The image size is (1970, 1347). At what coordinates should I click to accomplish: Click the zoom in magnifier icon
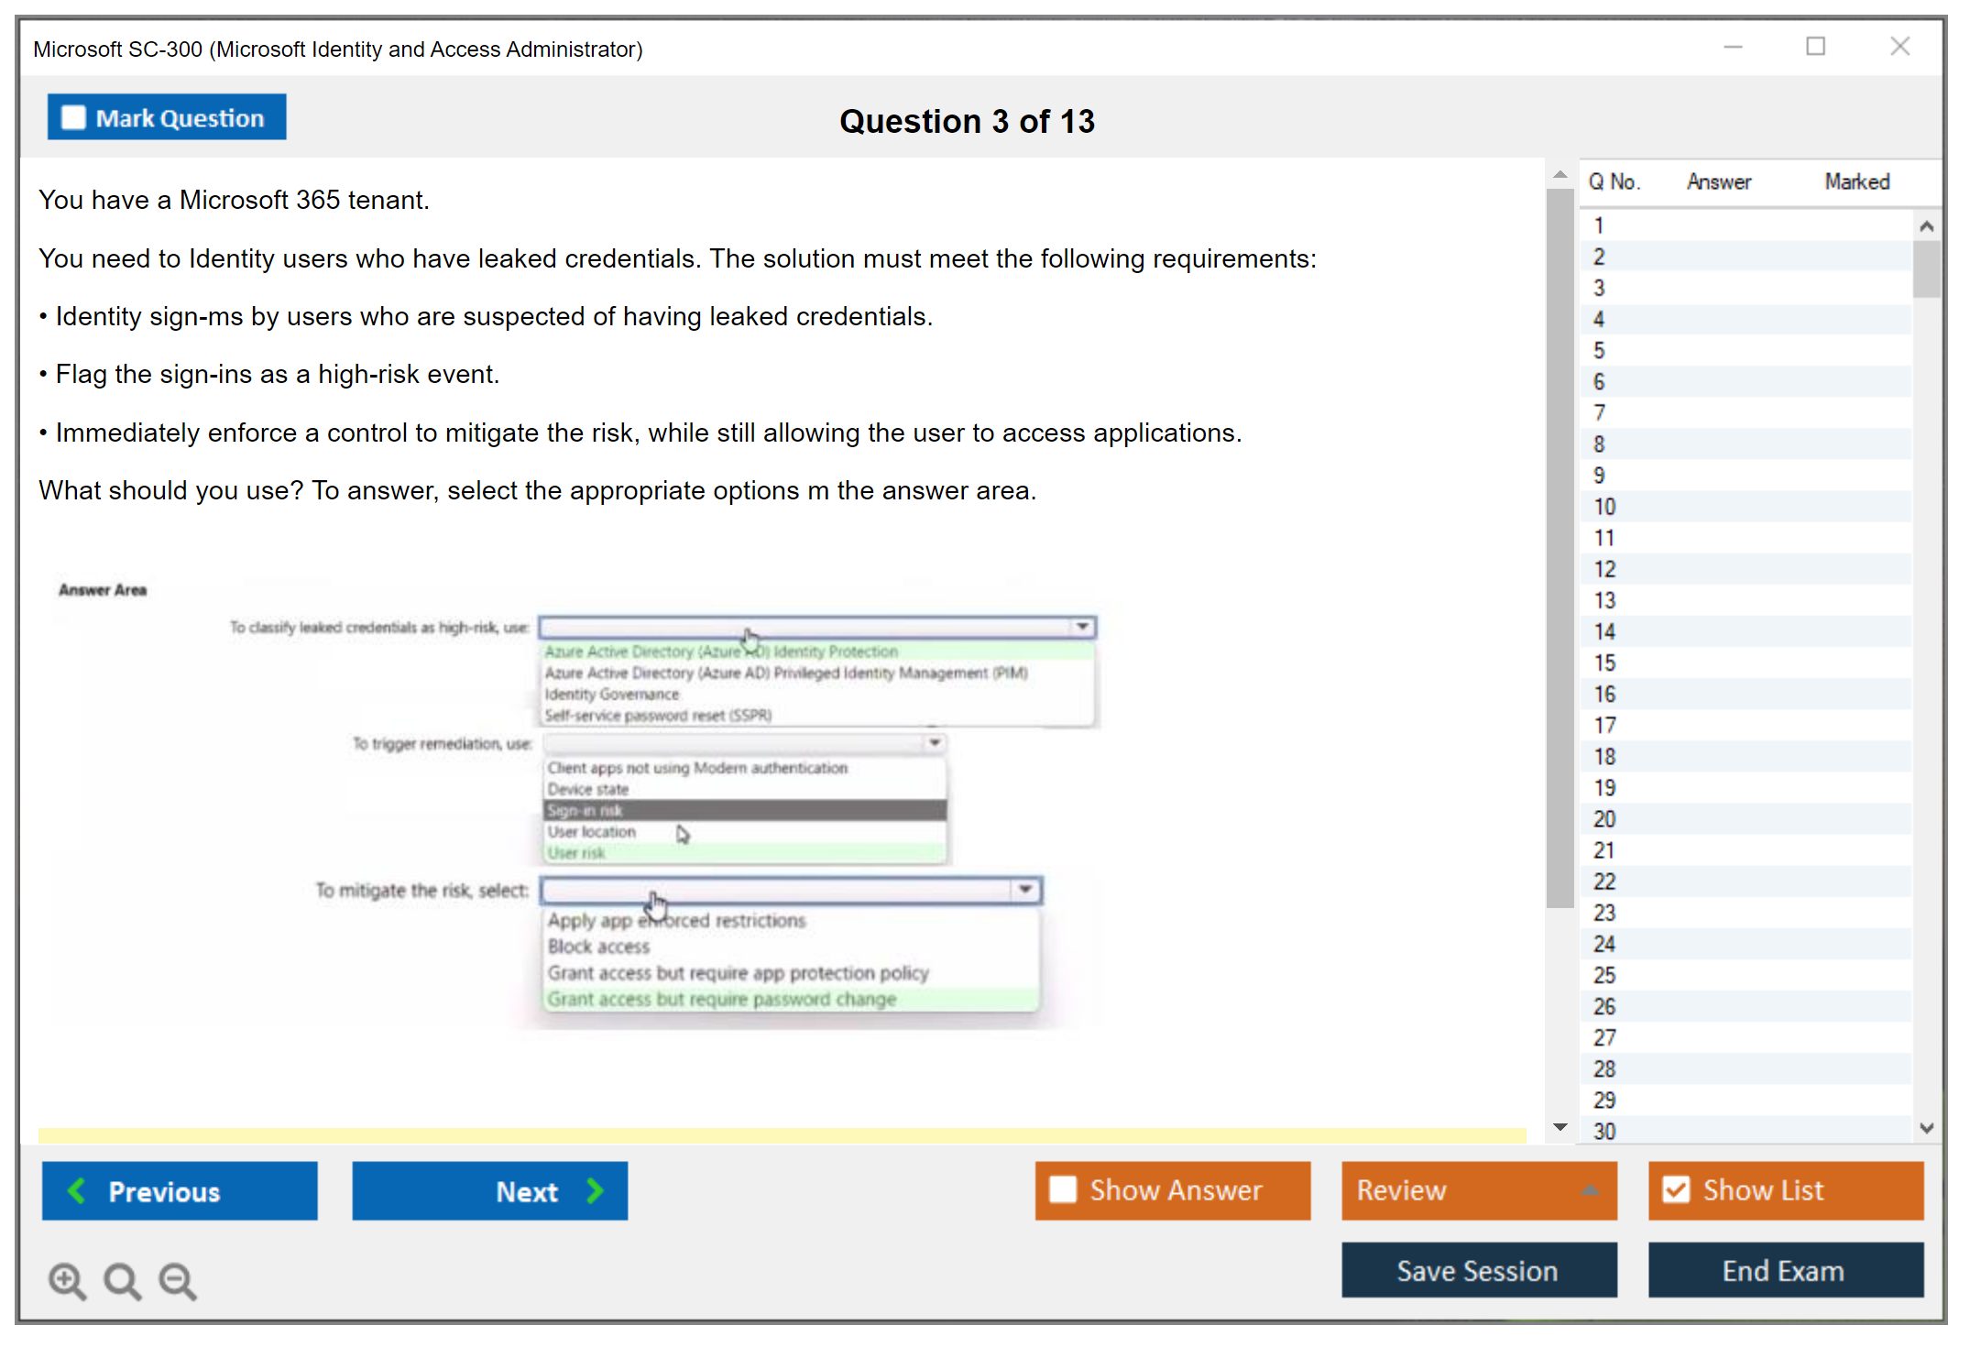click(67, 1281)
